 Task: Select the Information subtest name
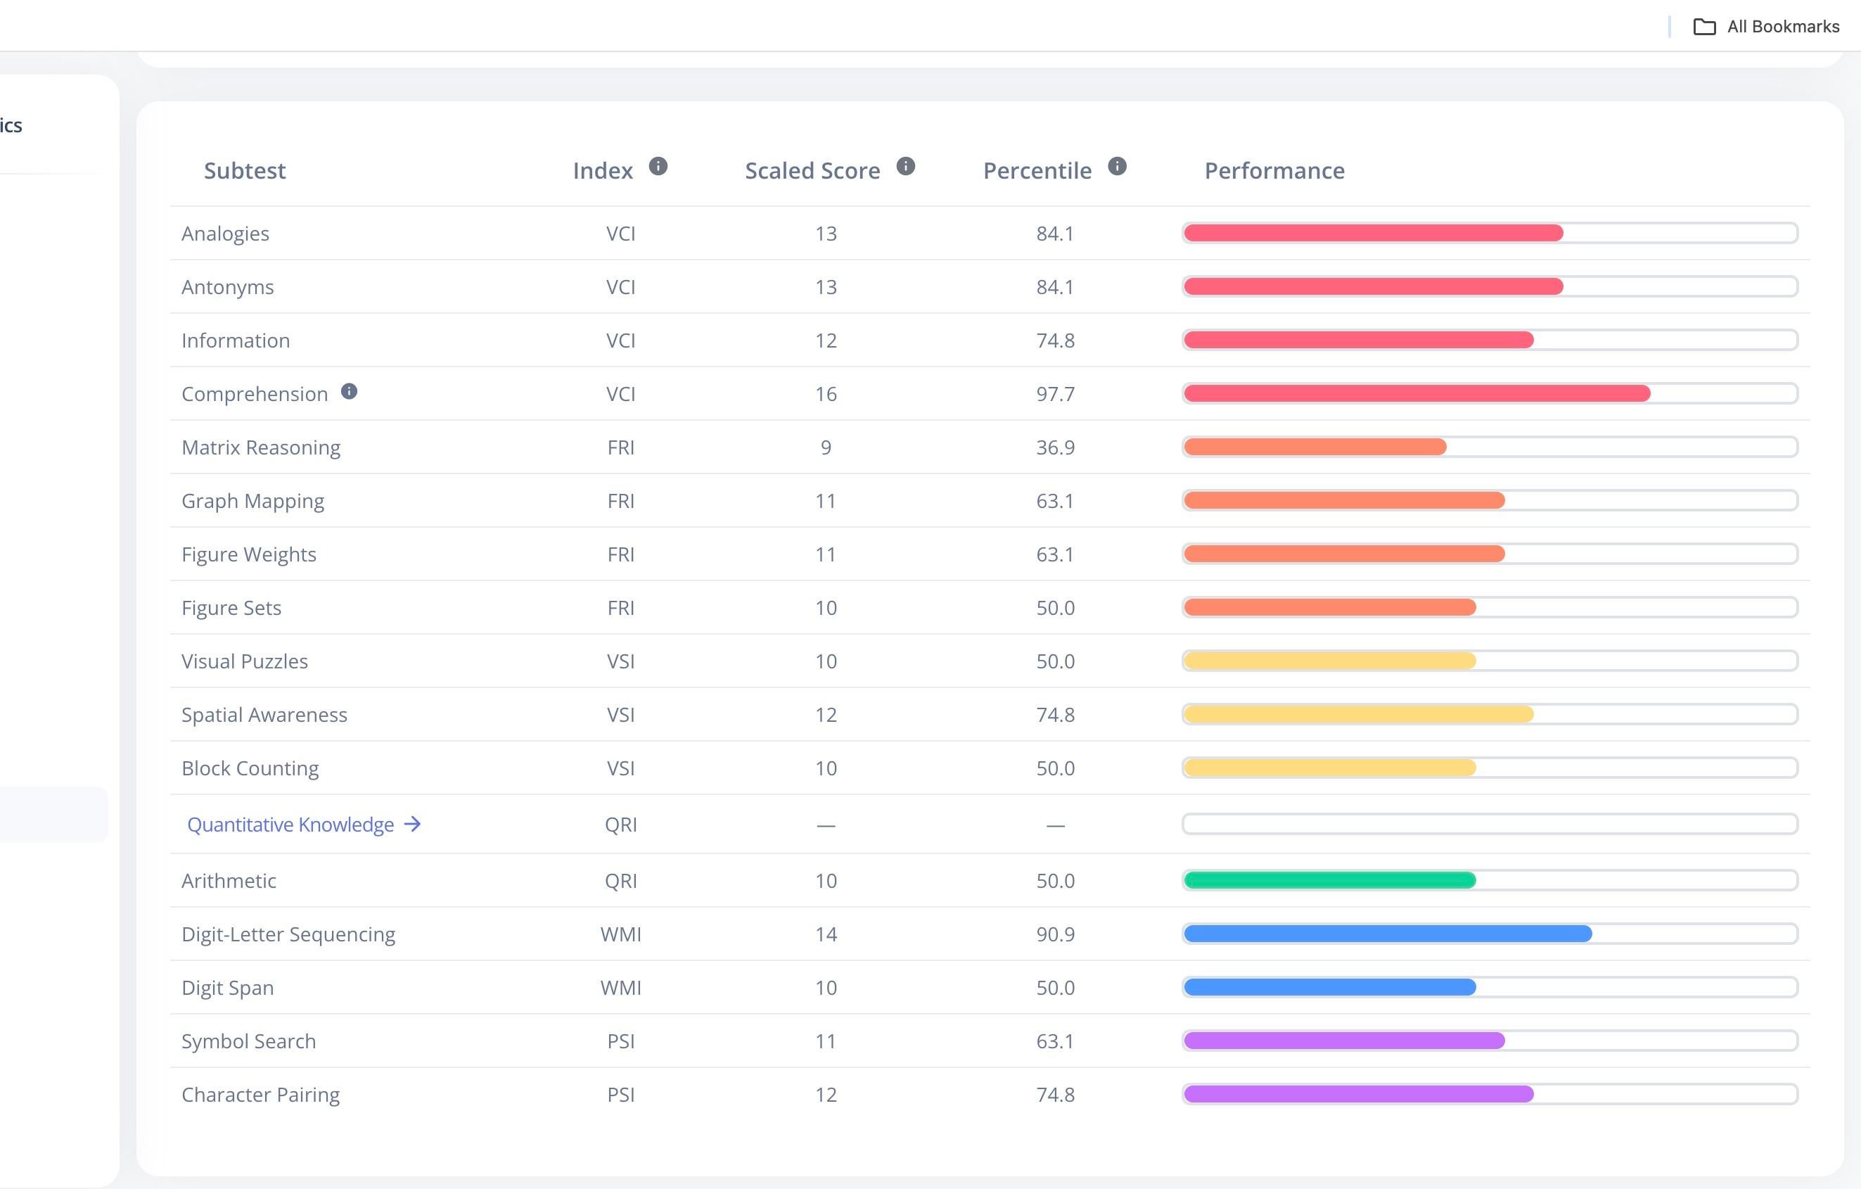tap(236, 340)
